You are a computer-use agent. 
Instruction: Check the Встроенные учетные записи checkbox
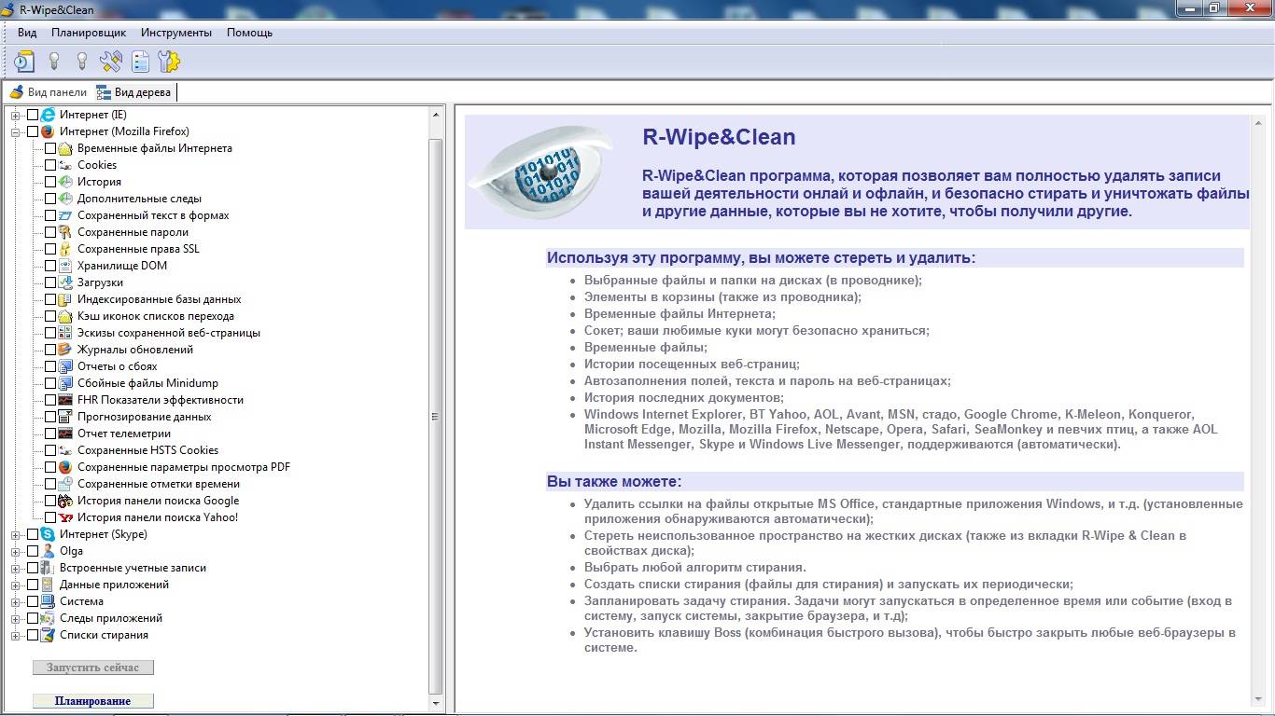point(33,568)
